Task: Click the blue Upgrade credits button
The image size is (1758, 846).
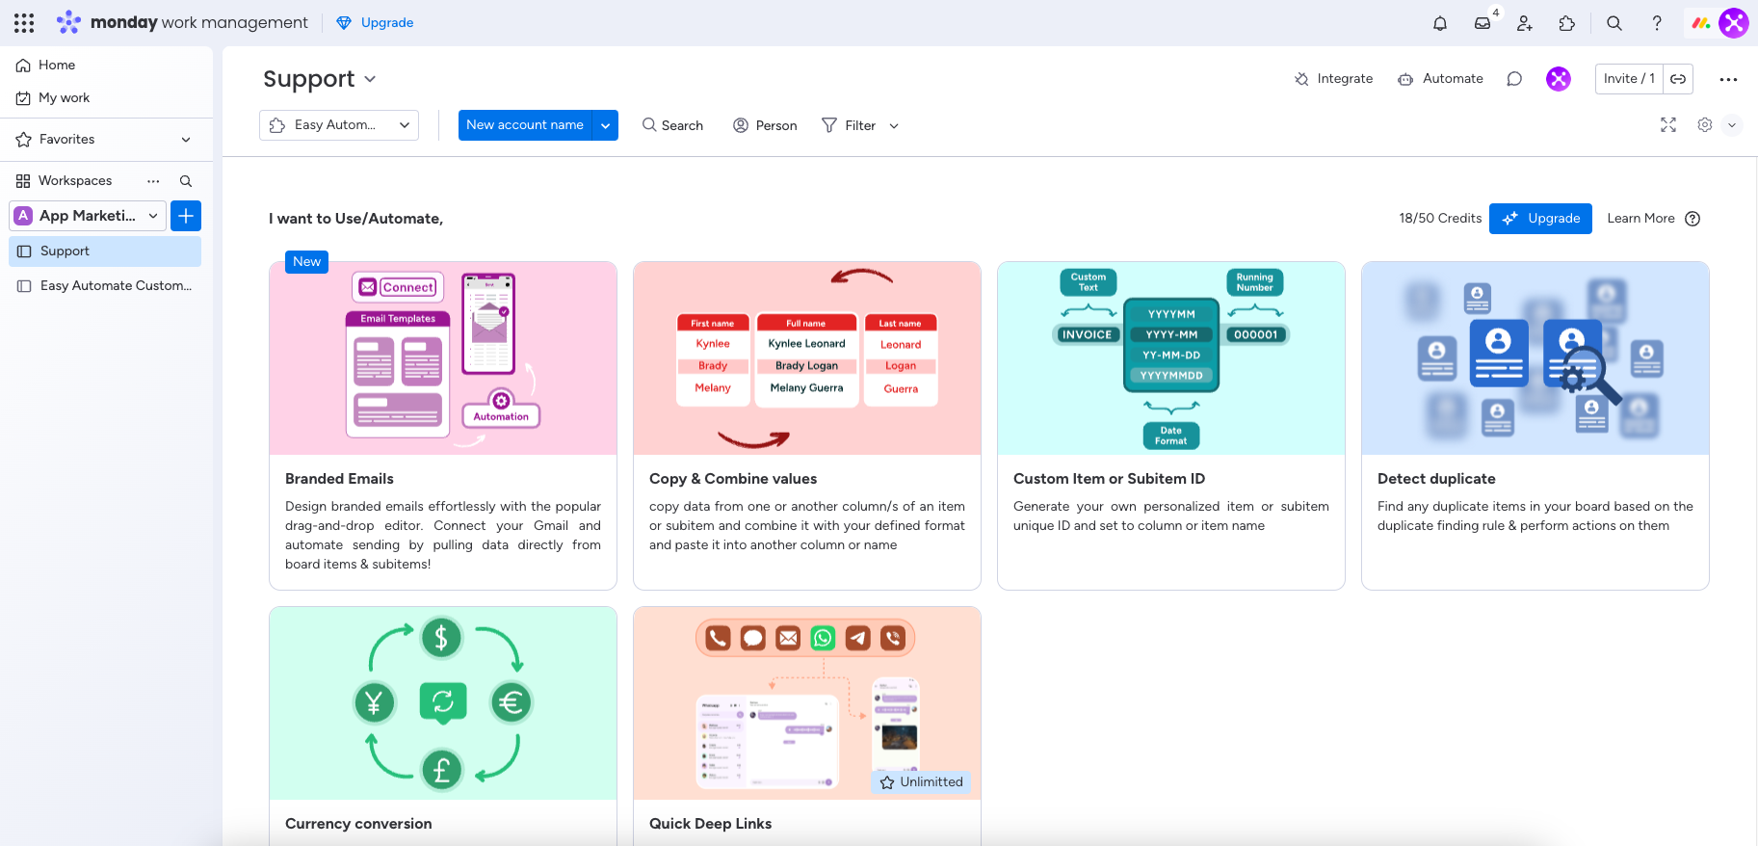Action: (x=1540, y=219)
